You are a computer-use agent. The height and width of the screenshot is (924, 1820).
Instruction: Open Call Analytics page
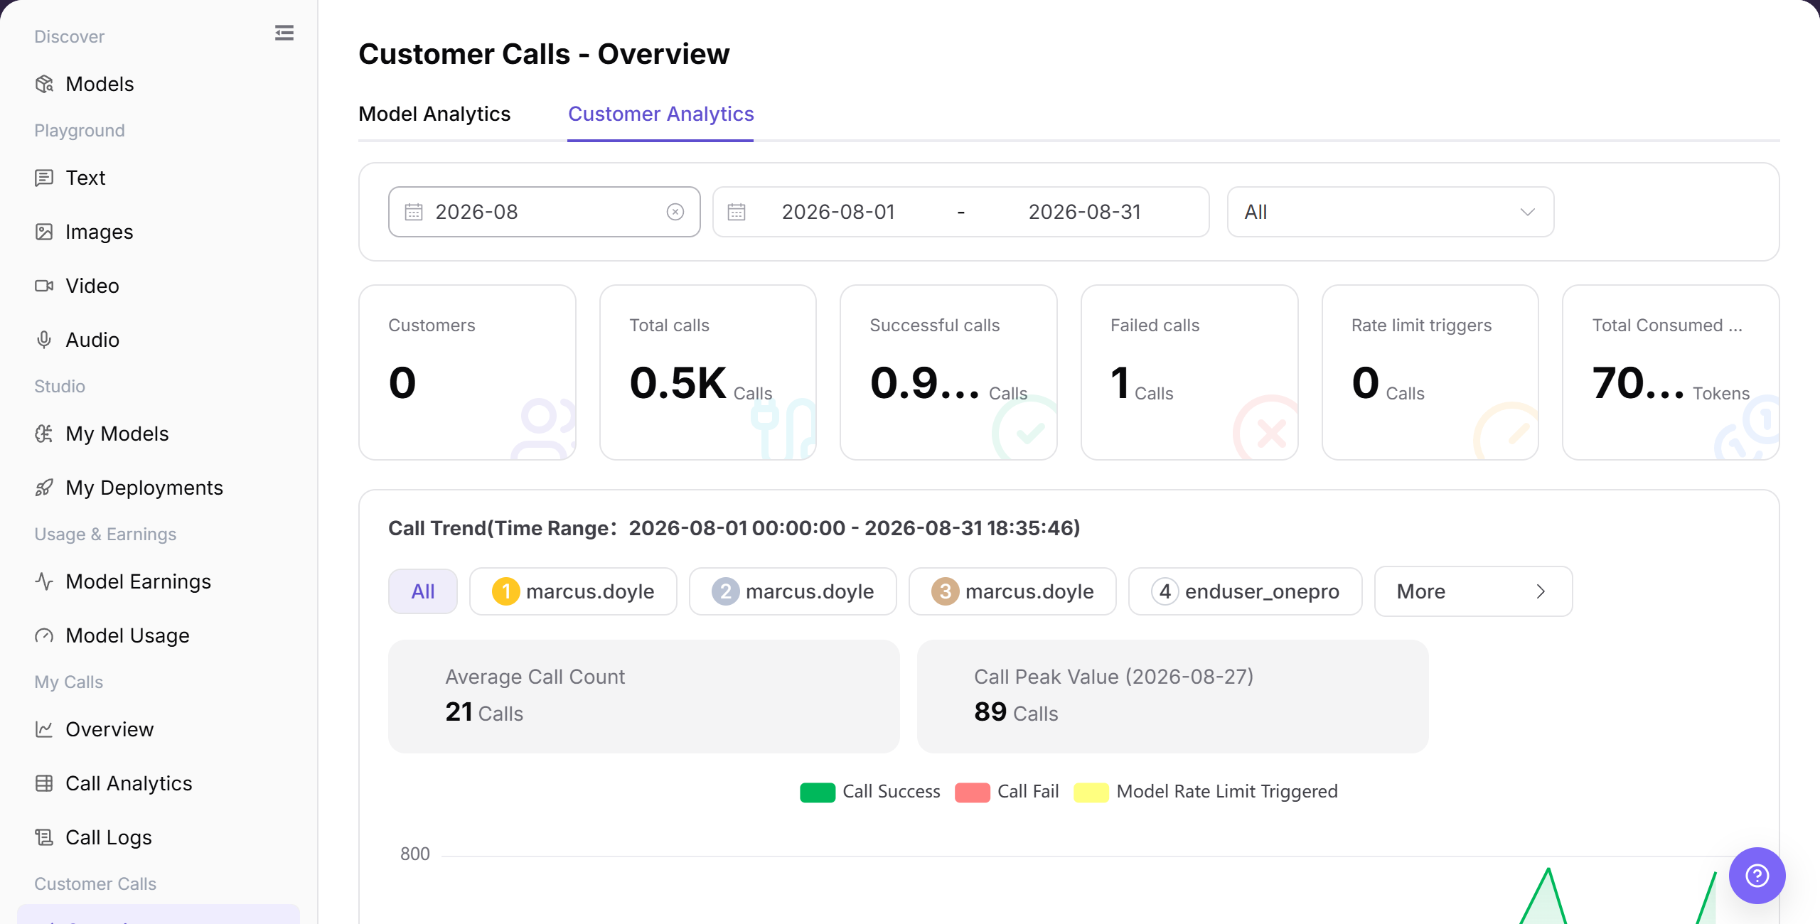(114, 783)
